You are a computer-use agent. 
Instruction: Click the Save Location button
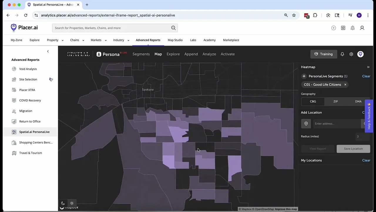click(x=353, y=149)
